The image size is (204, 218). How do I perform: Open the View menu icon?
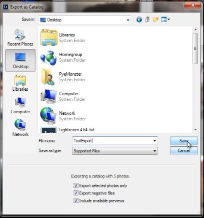click(x=165, y=20)
